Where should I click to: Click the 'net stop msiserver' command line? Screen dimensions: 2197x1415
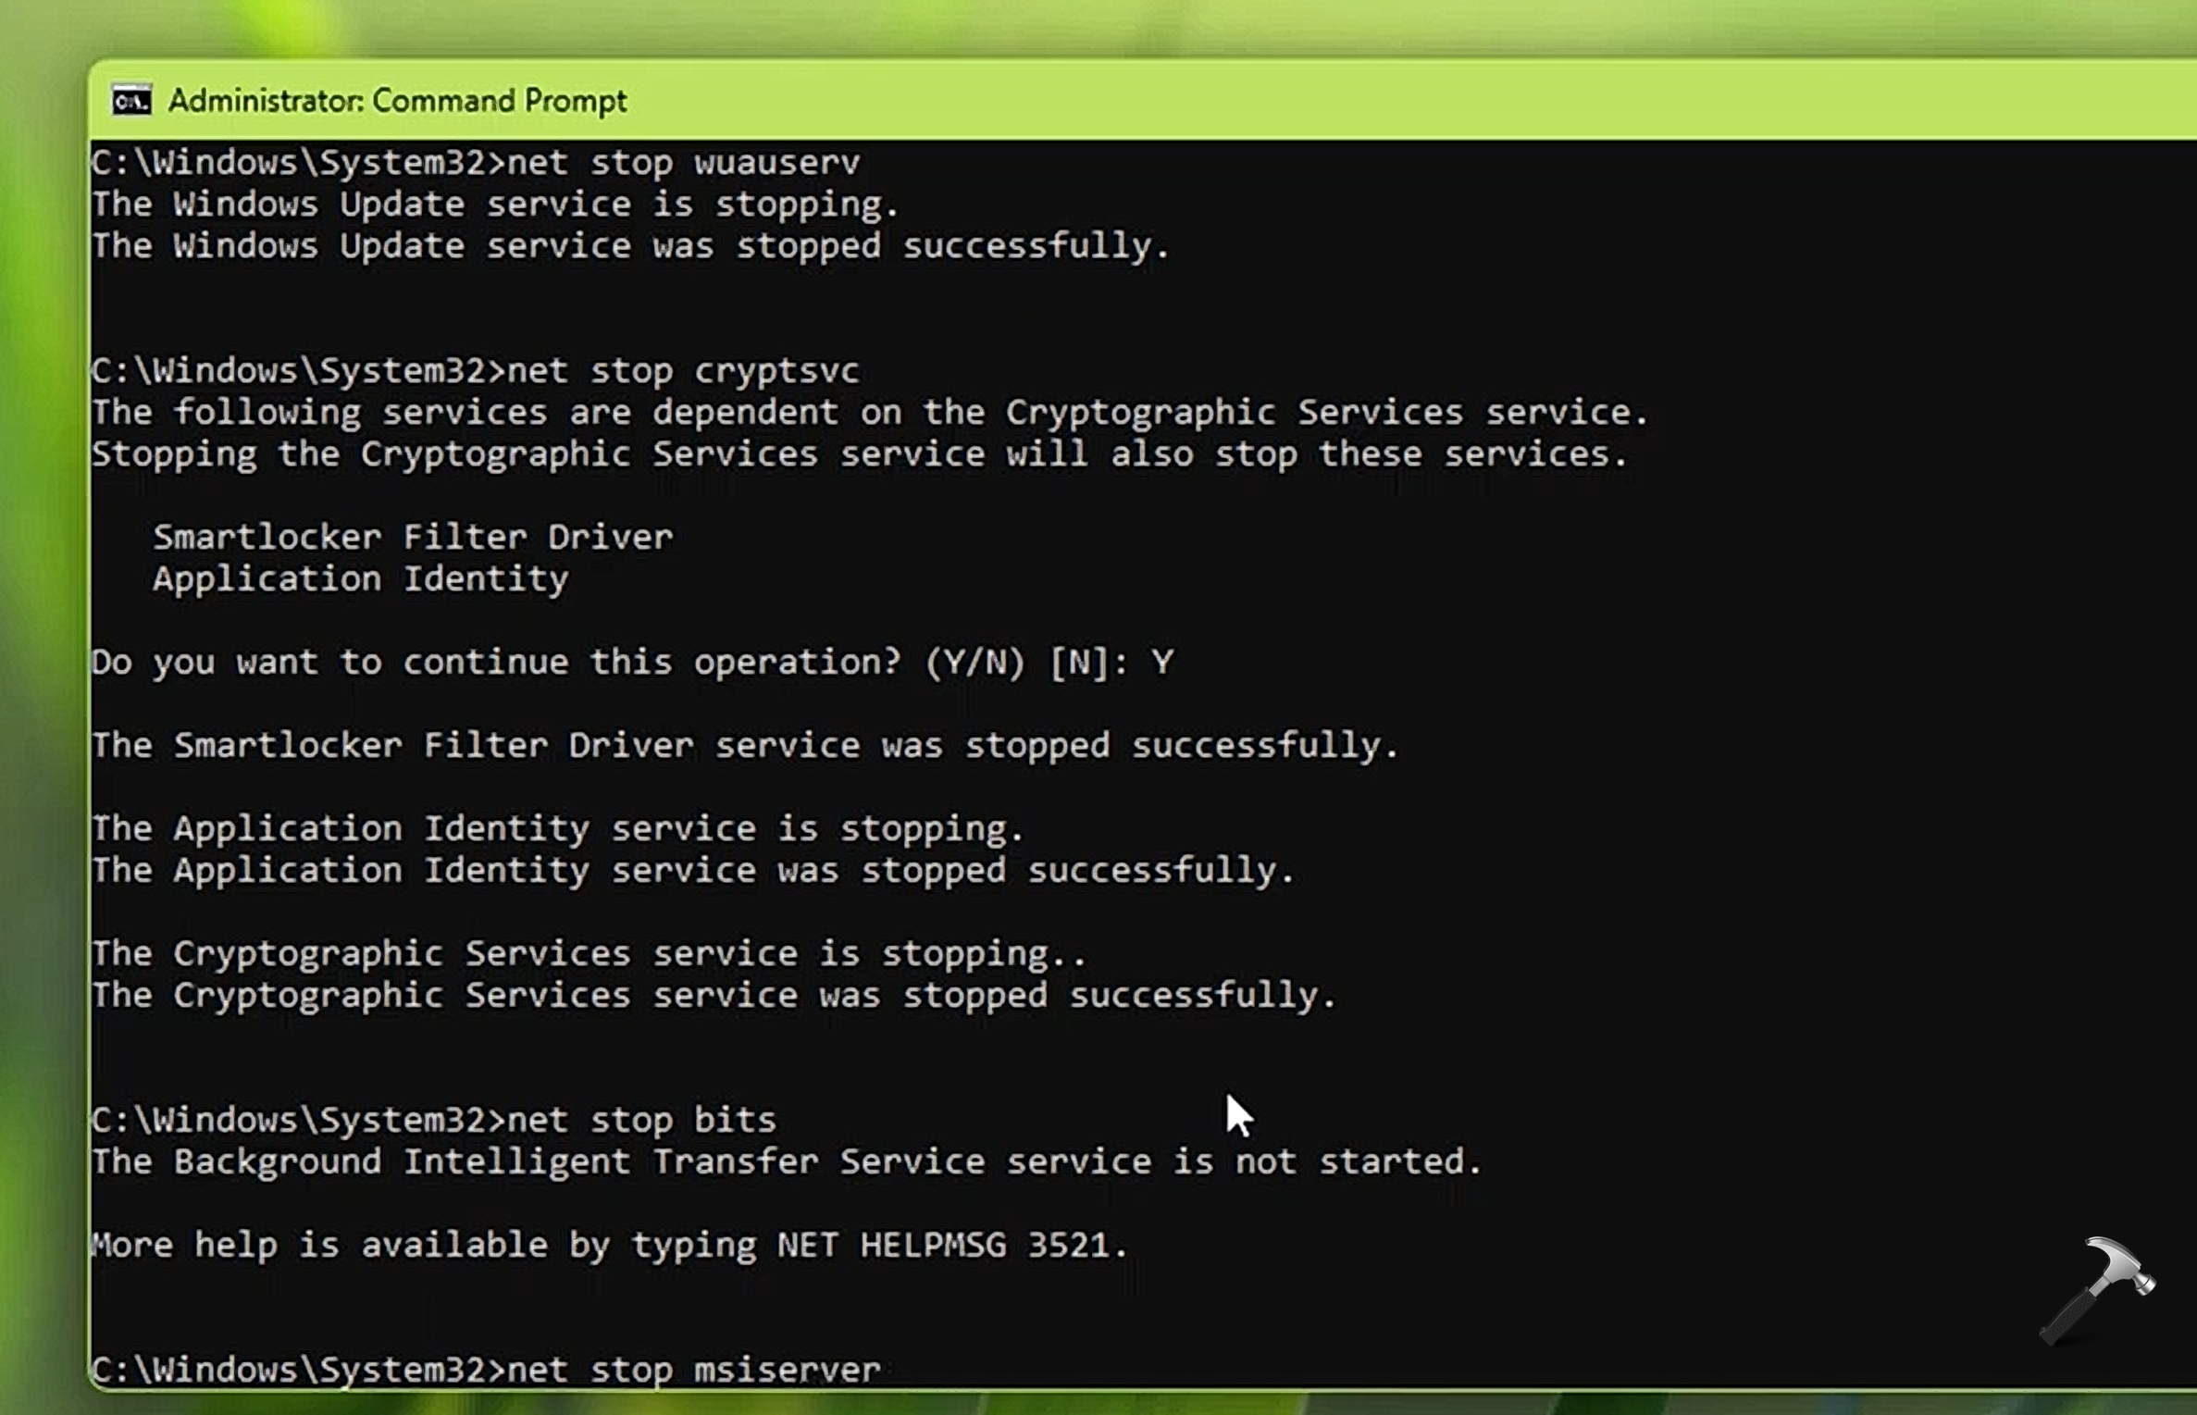pos(485,1370)
